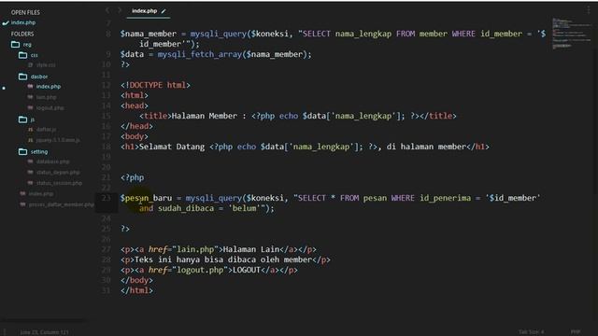Select index.php under OPEN FILES
The width and height of the screenshot is (598, 336).
tap(23, 22)
